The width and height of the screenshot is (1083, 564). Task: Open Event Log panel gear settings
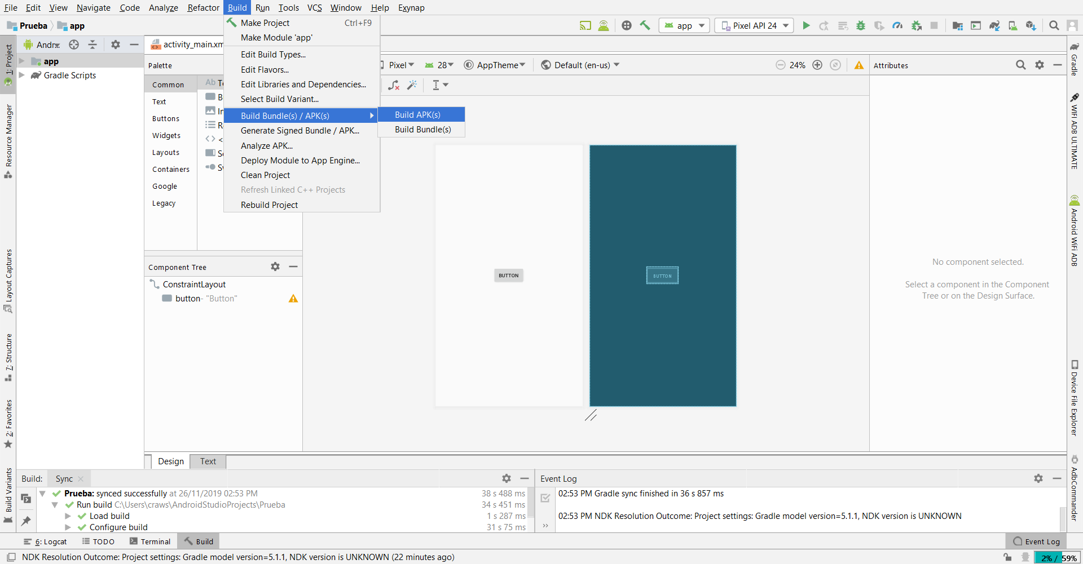click(x=1038, y=478)
